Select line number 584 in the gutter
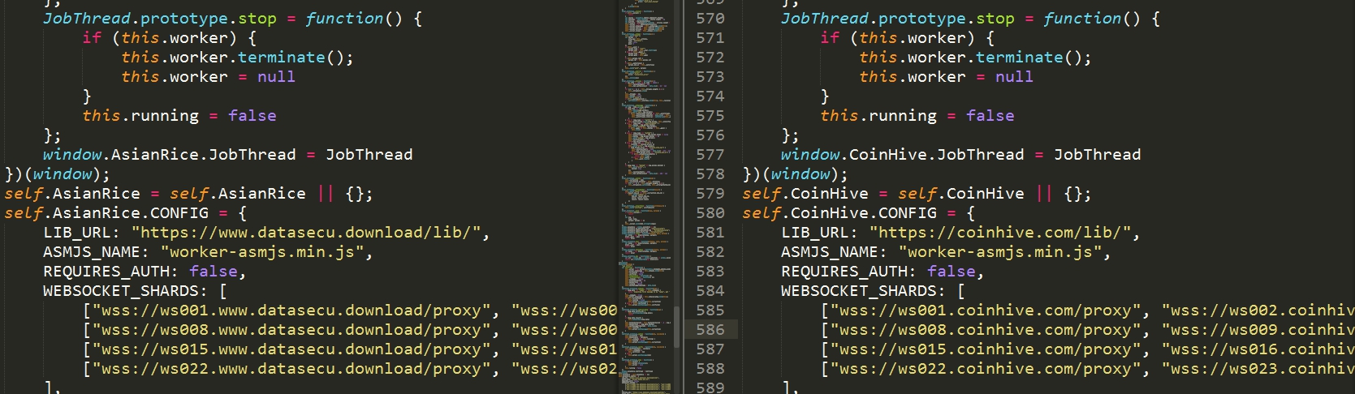1355x394 pixels. coord(710,291)
